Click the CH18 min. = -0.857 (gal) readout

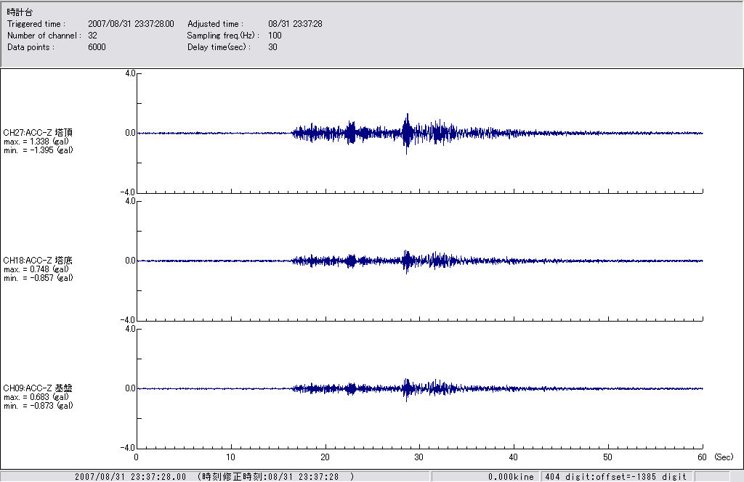coord(37,278)
